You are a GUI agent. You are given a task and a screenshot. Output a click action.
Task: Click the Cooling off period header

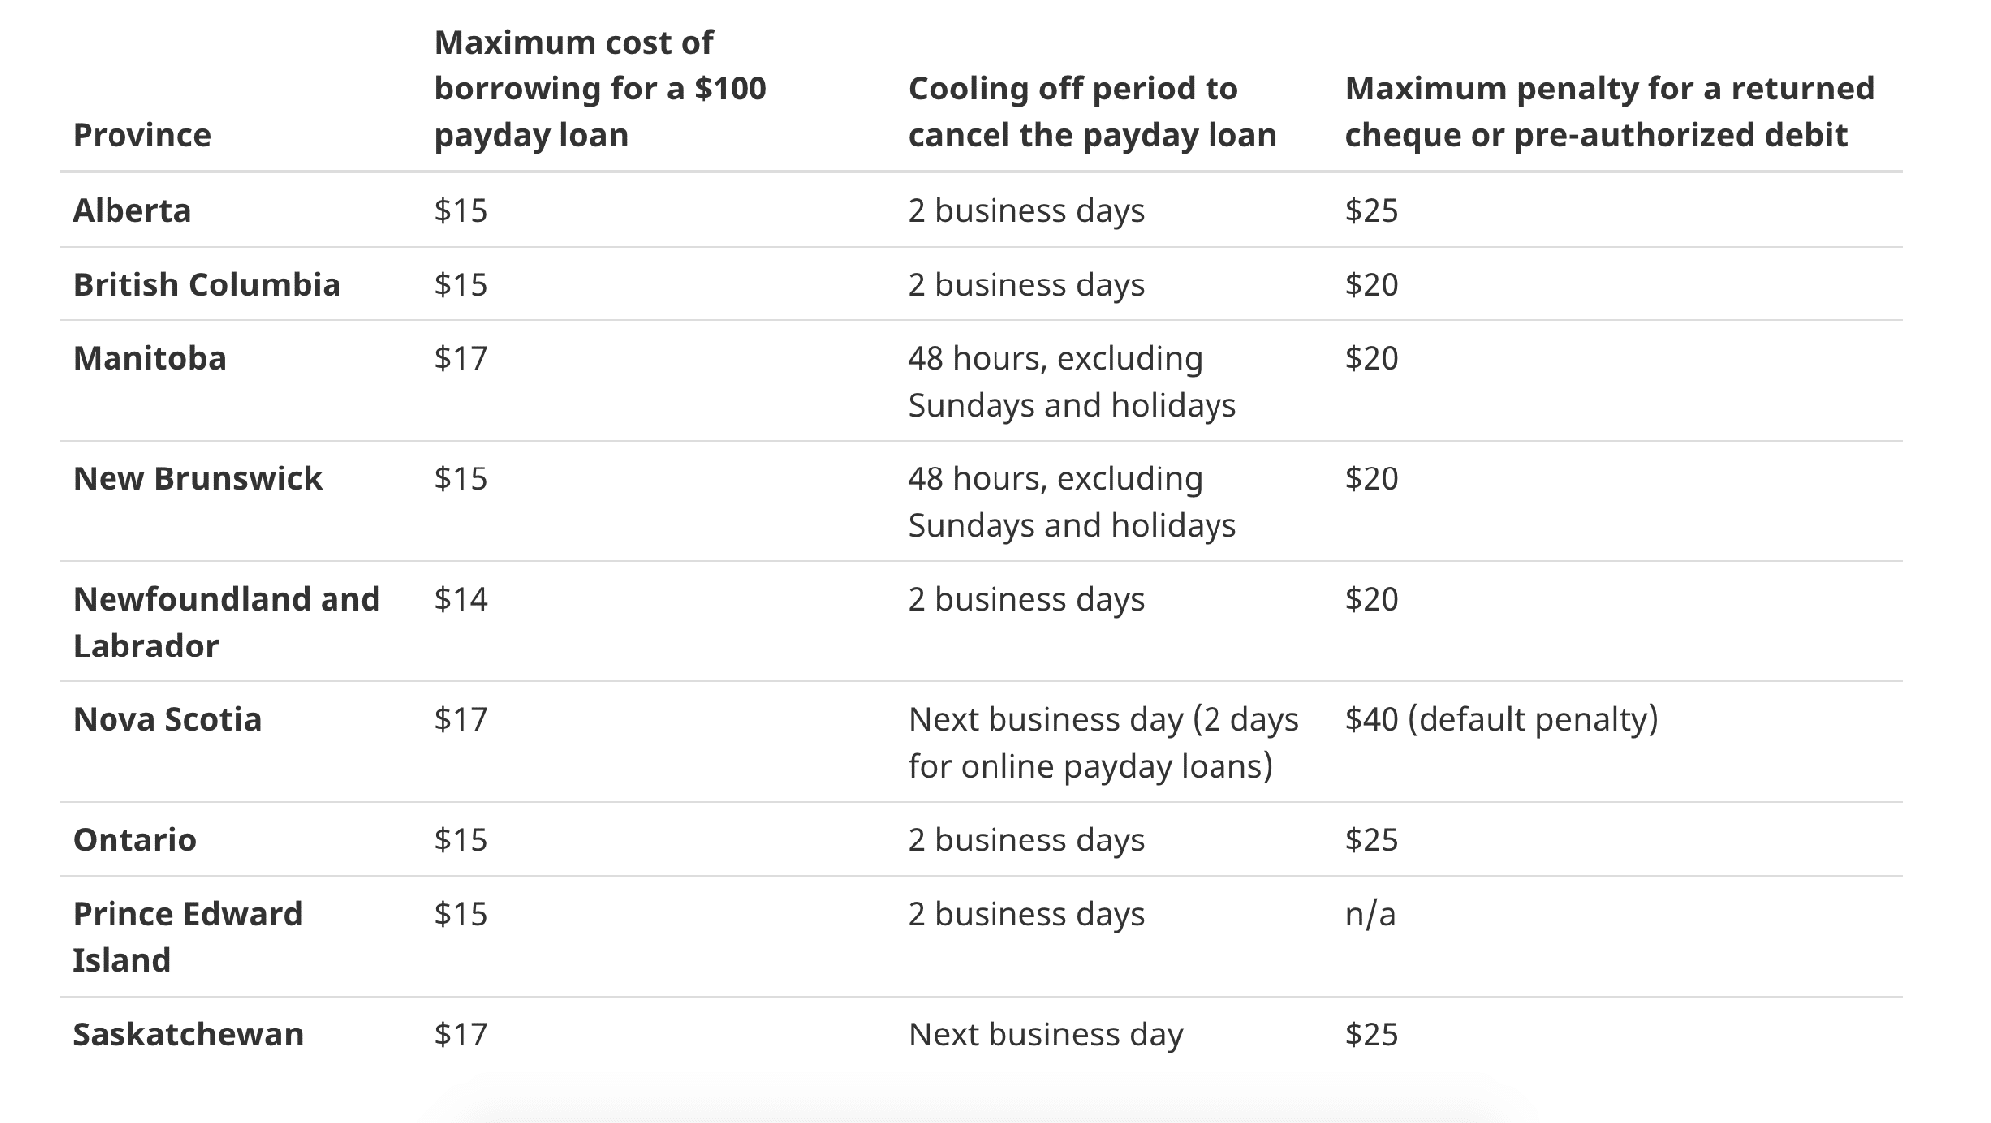point(1092,111)
